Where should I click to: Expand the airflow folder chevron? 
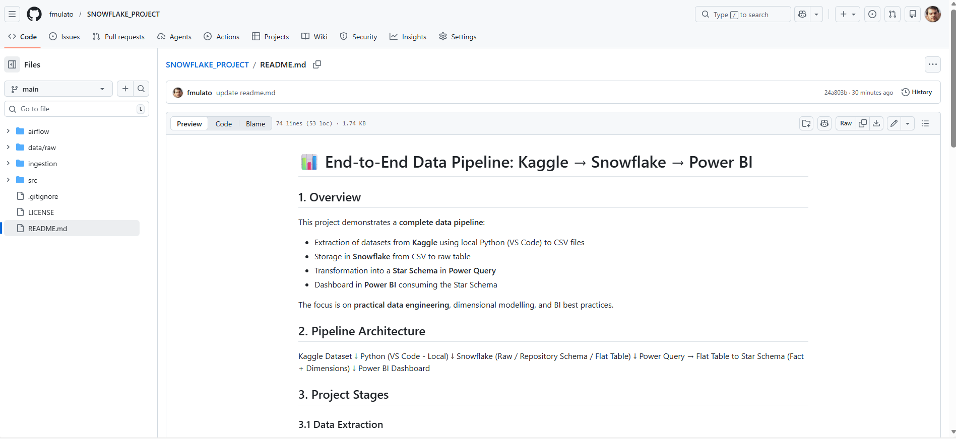8,131
